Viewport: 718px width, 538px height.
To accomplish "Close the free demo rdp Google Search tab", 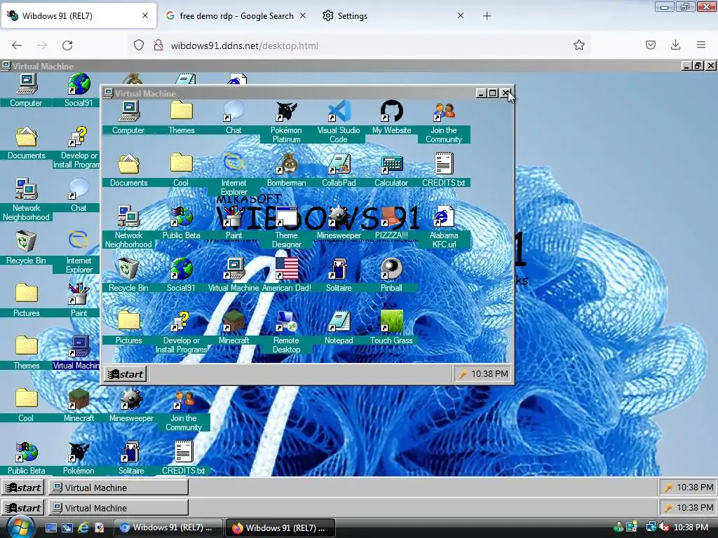I will [x=303, y=15].
